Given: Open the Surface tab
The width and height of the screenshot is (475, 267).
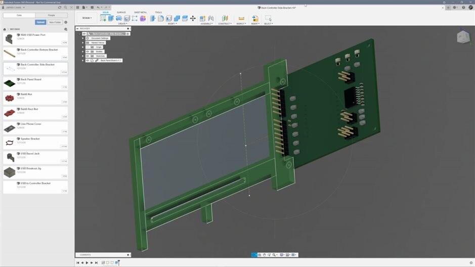Looking at the screenshot, I should (x=121, y=12).
